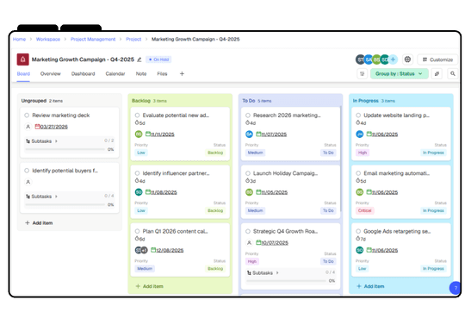Click assignee avatar on Google Ads retargeting card
The image size is (465, 331).
[359, 250]
